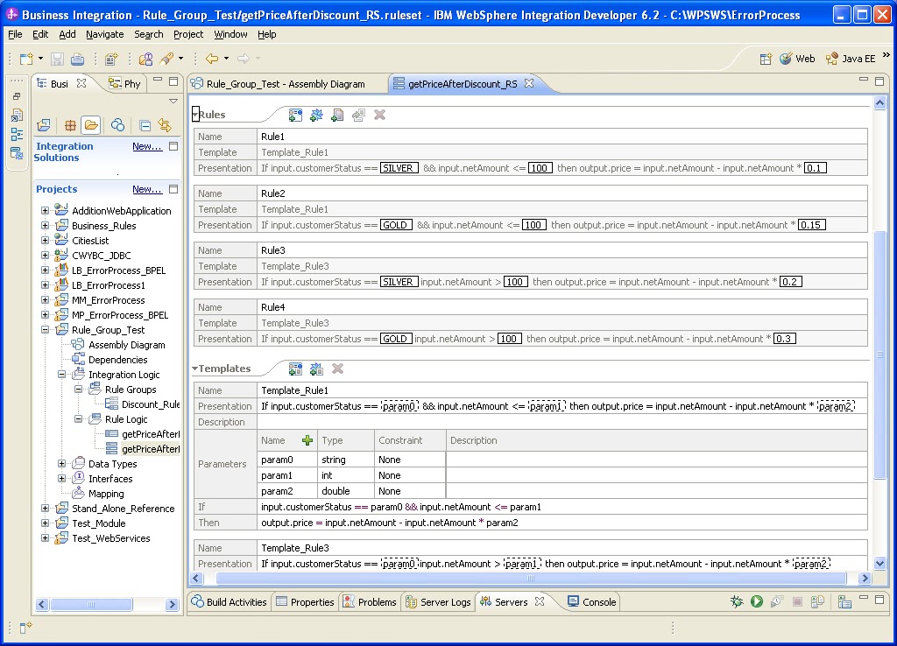Click the editor vertical scrollbar down arrow

tap(879, 563)
